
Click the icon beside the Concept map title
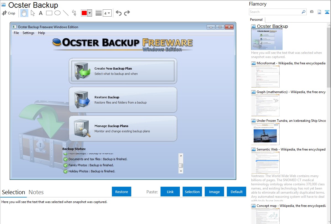coord(253,206)
